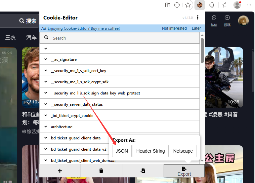
Task: Open the Cookie-Editor three-dot options menu
Action: point(197,18)
